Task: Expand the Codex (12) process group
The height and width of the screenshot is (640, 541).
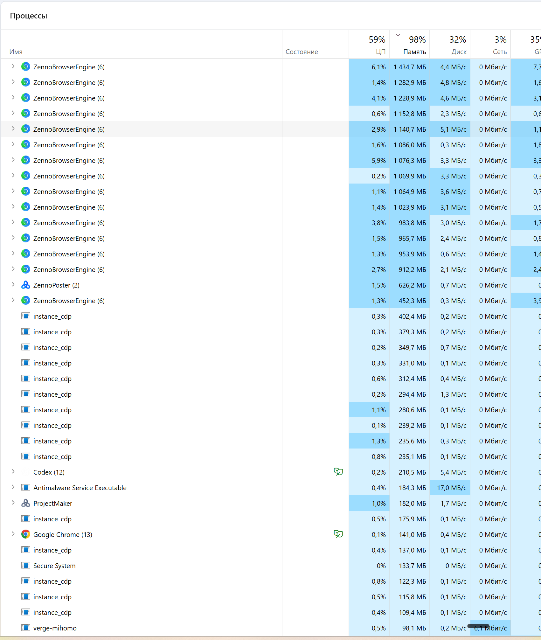Action: [x=13, y=471]
